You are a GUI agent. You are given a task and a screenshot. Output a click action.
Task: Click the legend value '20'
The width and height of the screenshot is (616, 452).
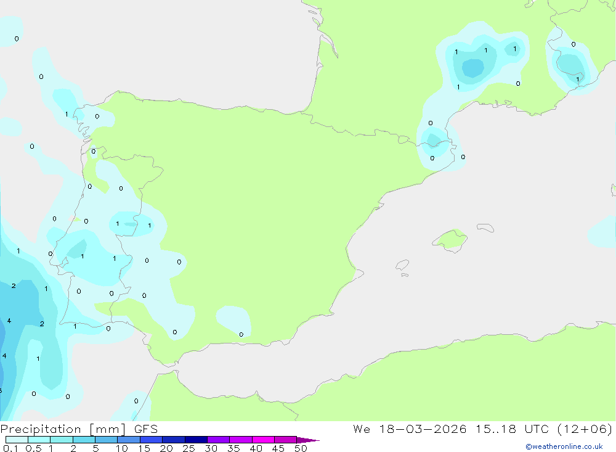point(166,448)
